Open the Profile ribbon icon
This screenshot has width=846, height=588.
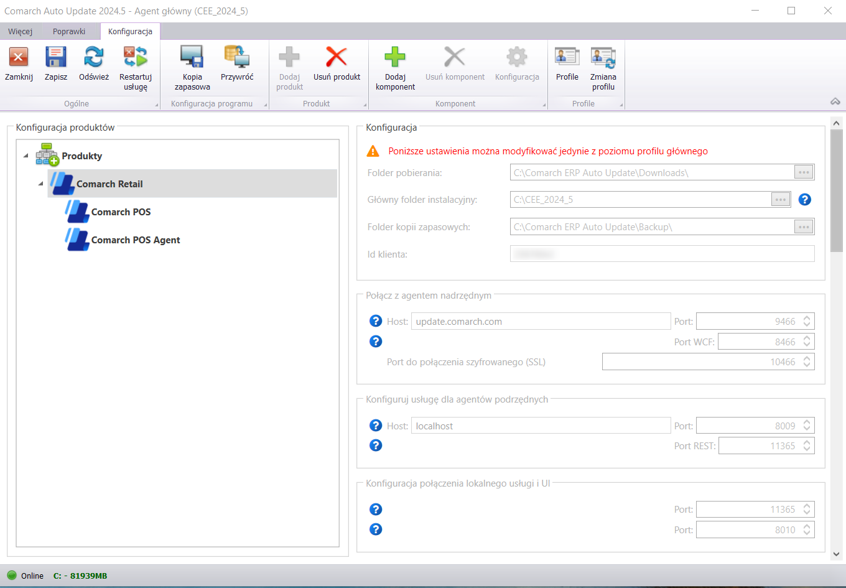point(567,57)
